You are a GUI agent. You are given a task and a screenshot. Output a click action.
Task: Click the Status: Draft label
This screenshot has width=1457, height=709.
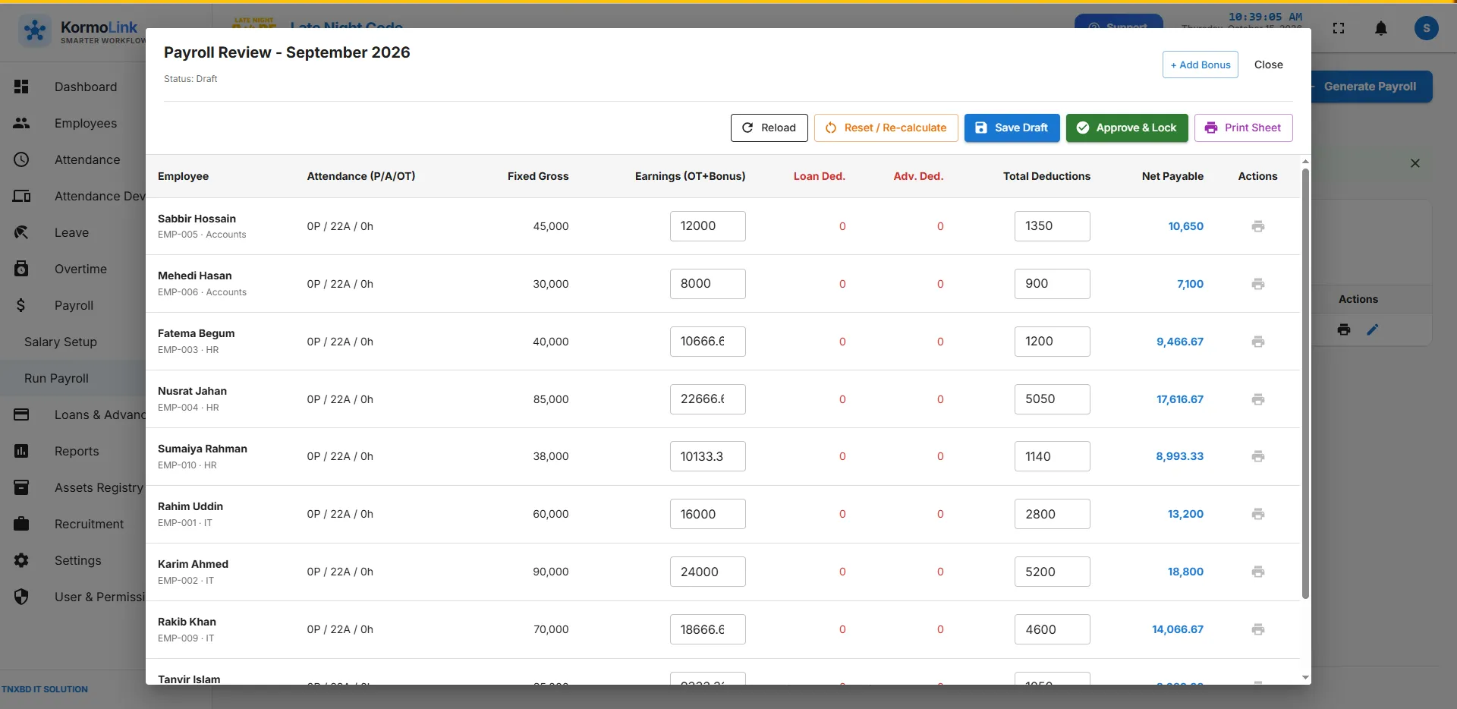[x=190, y=79]
